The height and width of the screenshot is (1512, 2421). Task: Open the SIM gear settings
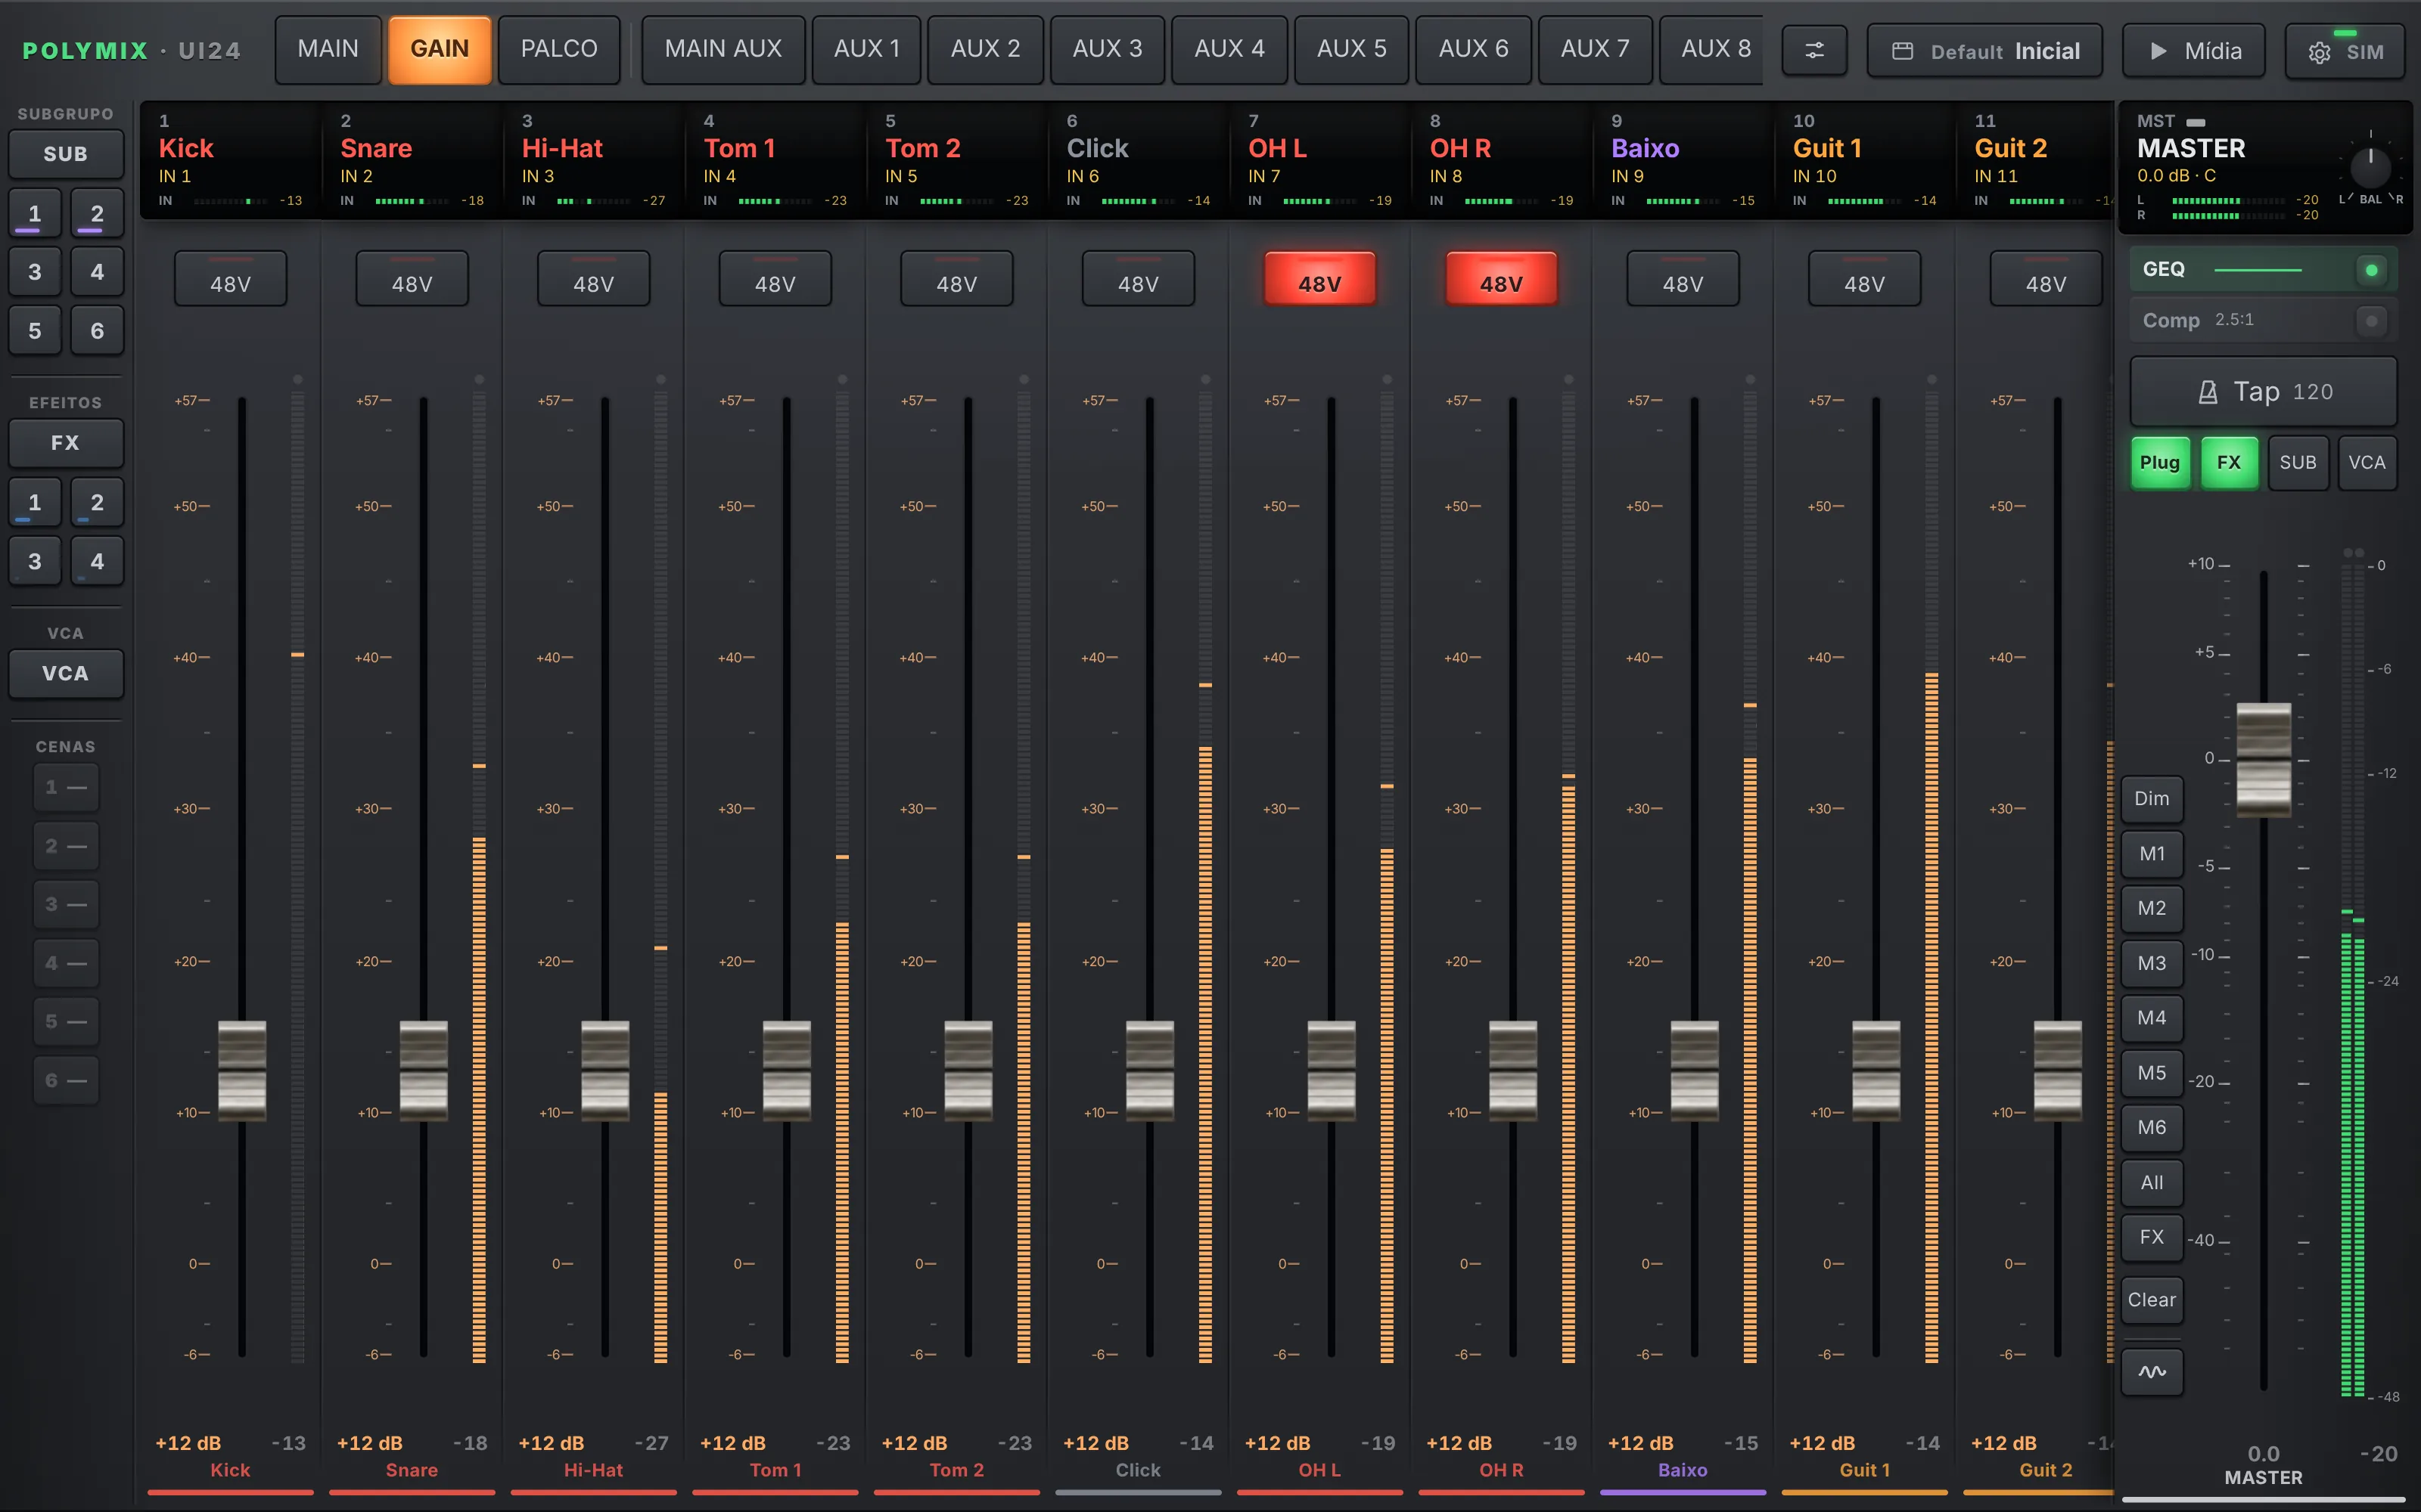[2345, 51]
